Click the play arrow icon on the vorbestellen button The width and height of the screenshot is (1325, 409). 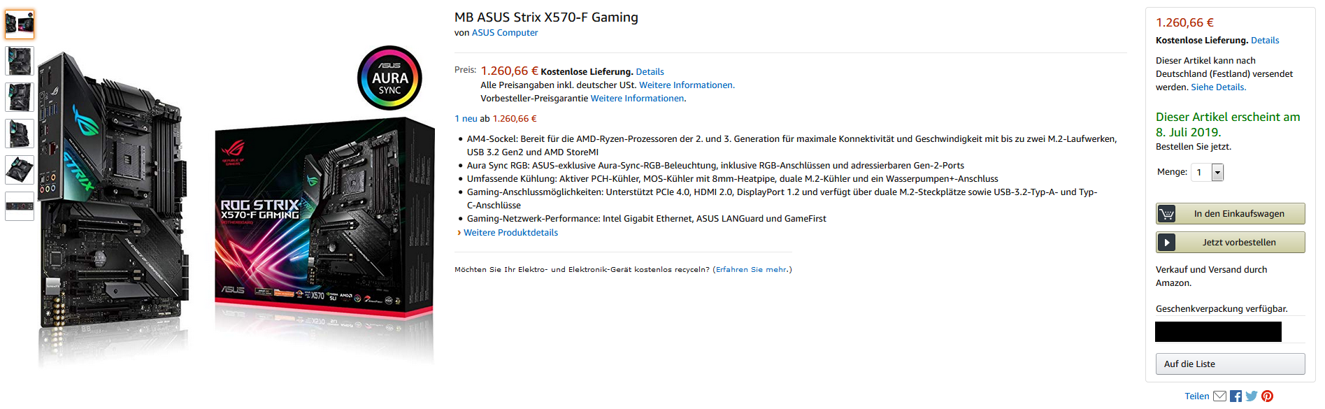[1167, 242]
